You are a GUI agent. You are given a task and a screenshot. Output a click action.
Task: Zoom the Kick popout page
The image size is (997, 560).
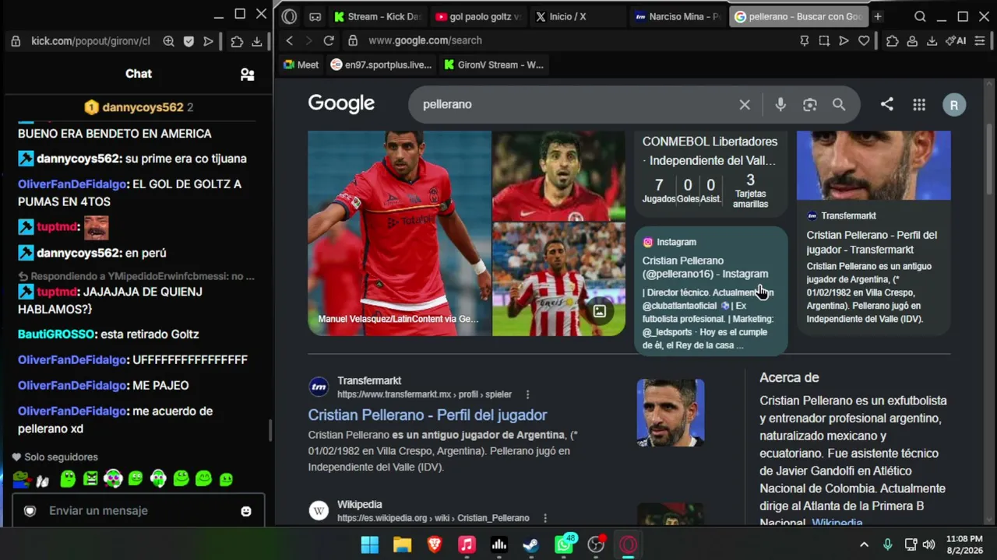coord(168,41)
